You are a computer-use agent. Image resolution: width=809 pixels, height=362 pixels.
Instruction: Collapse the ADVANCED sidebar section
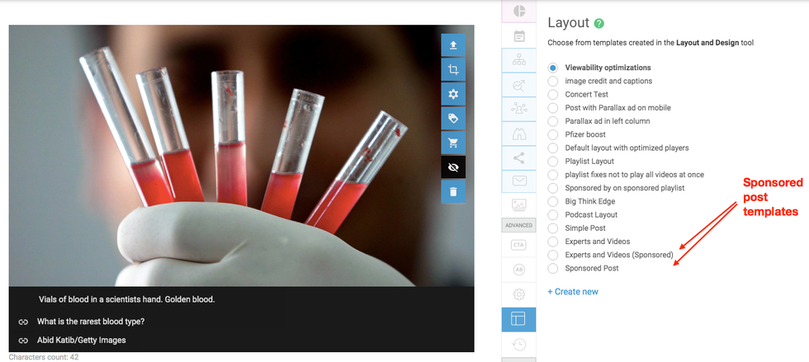[x=518, y=225]
